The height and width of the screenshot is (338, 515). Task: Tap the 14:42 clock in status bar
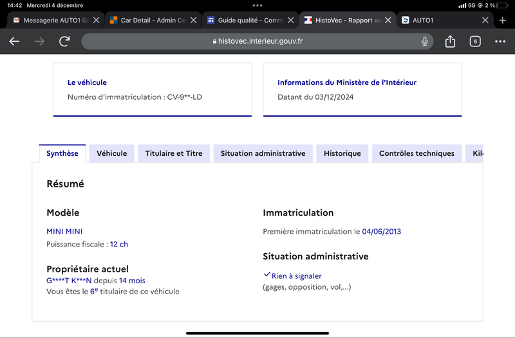coord(14,5)
